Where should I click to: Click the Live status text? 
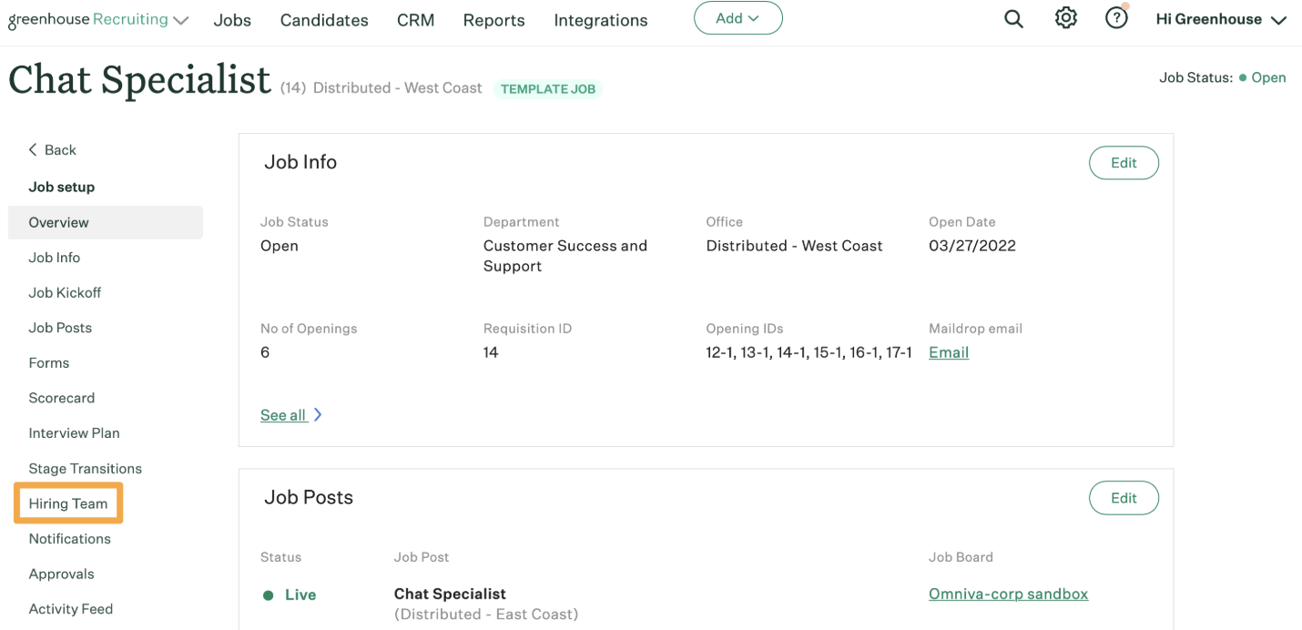click(x=300, y=595)
